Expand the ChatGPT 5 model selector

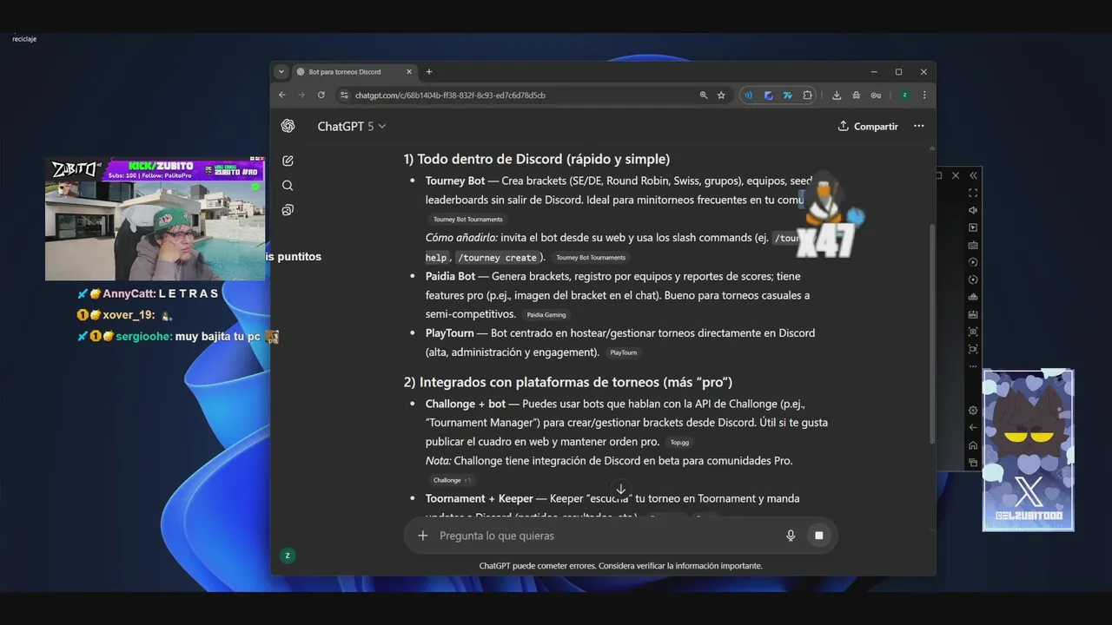pos(351,126)
